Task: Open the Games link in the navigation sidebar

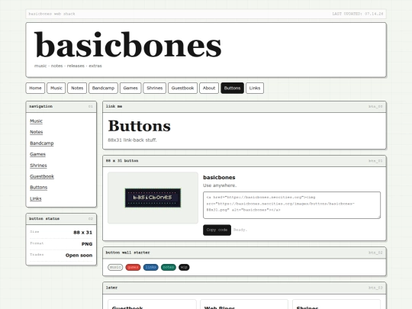Action: (x=37, y=154)
